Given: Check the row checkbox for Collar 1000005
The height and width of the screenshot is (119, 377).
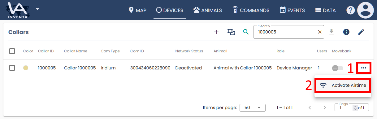Looking at the screenshot, I should pos(12,68).
